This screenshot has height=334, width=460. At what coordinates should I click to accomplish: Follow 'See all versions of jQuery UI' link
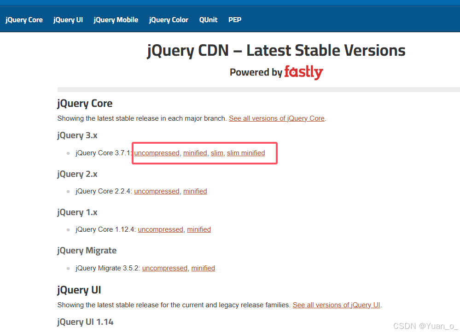point(337,305)
